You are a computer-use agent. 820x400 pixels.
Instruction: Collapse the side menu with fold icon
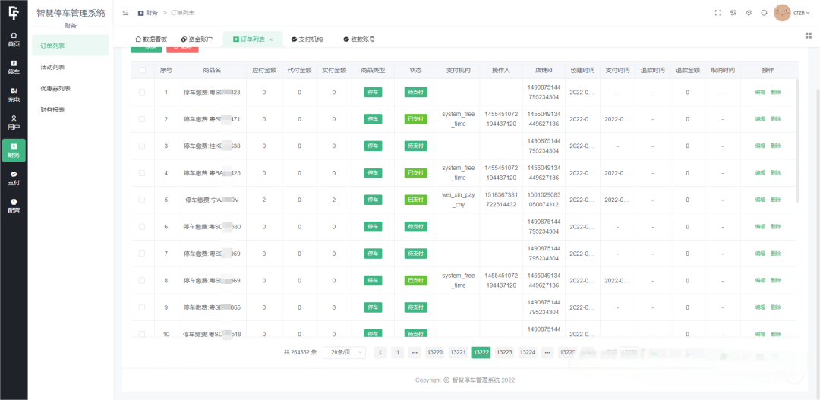pyautogui.click(x=125, y=13)
